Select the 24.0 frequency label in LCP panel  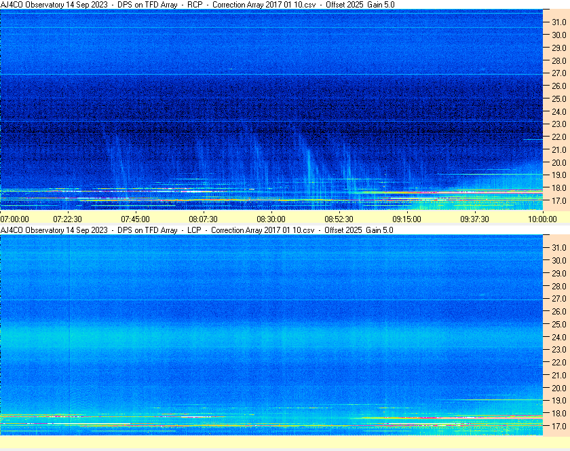pyautogui.click(x=558, y=337)
